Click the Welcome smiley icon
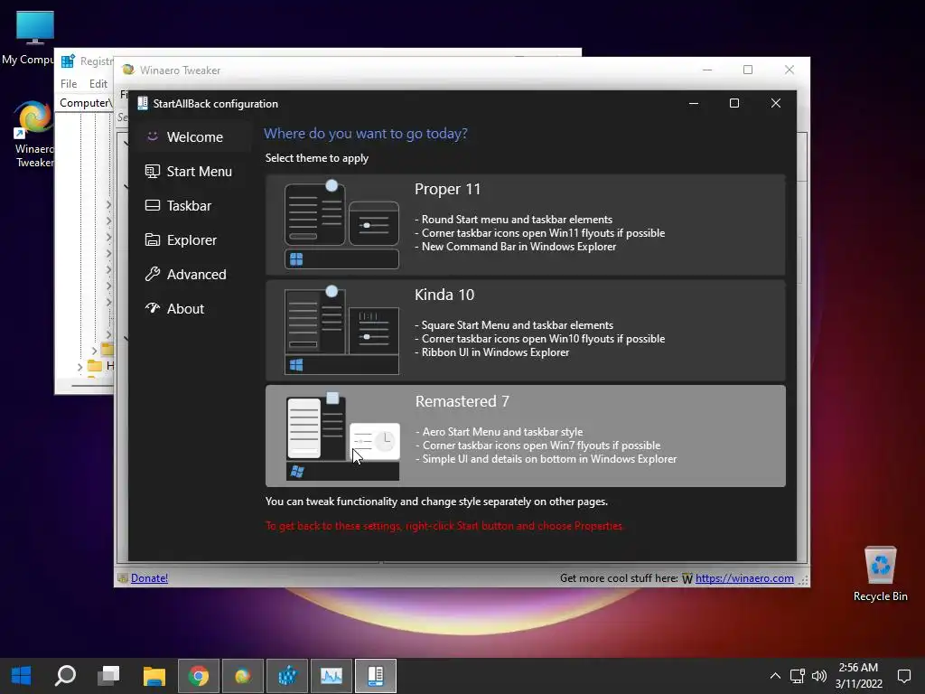Screen dimensions: 925x694 [152, 136]
